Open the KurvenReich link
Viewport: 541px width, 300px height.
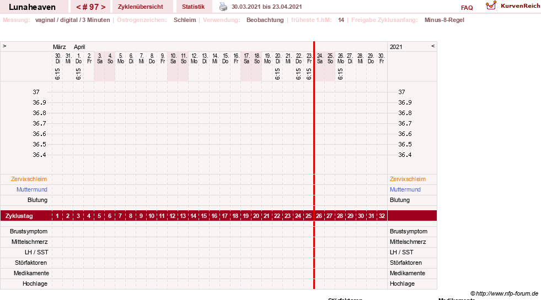[520, 6]
